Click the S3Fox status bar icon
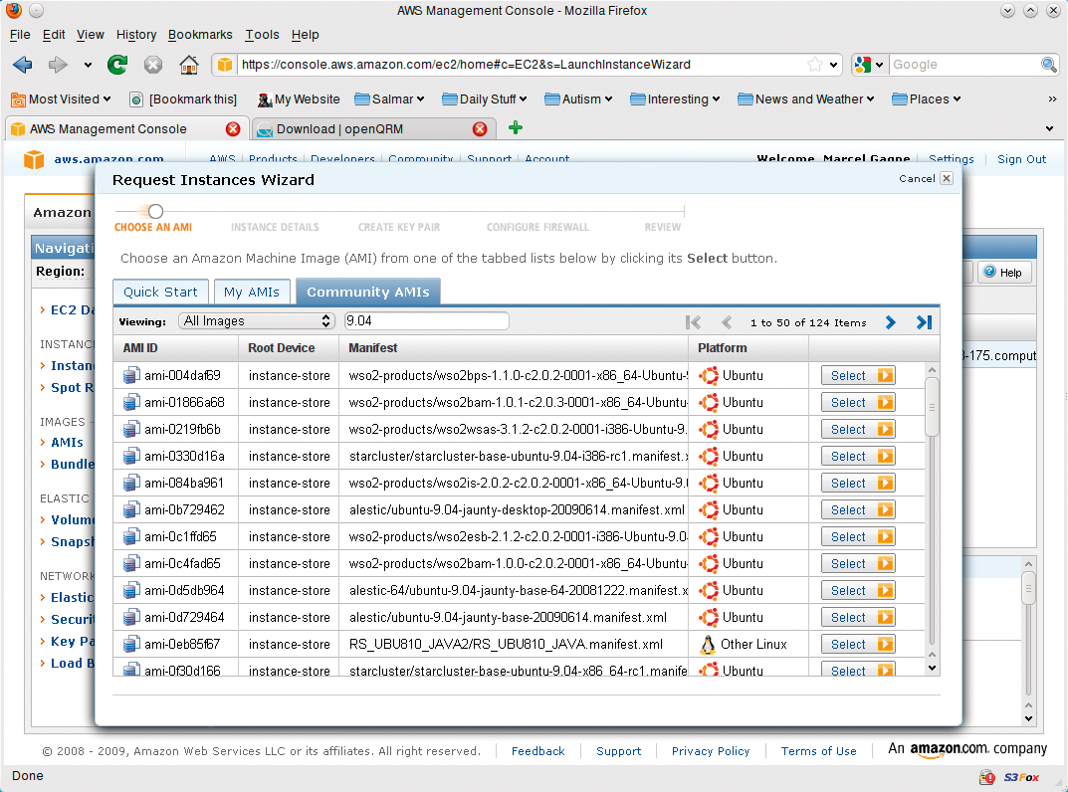The image size is (1068, 792). click(1021, 777)
